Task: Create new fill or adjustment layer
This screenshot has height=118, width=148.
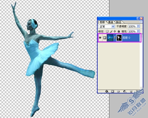Action: [125, 91]
